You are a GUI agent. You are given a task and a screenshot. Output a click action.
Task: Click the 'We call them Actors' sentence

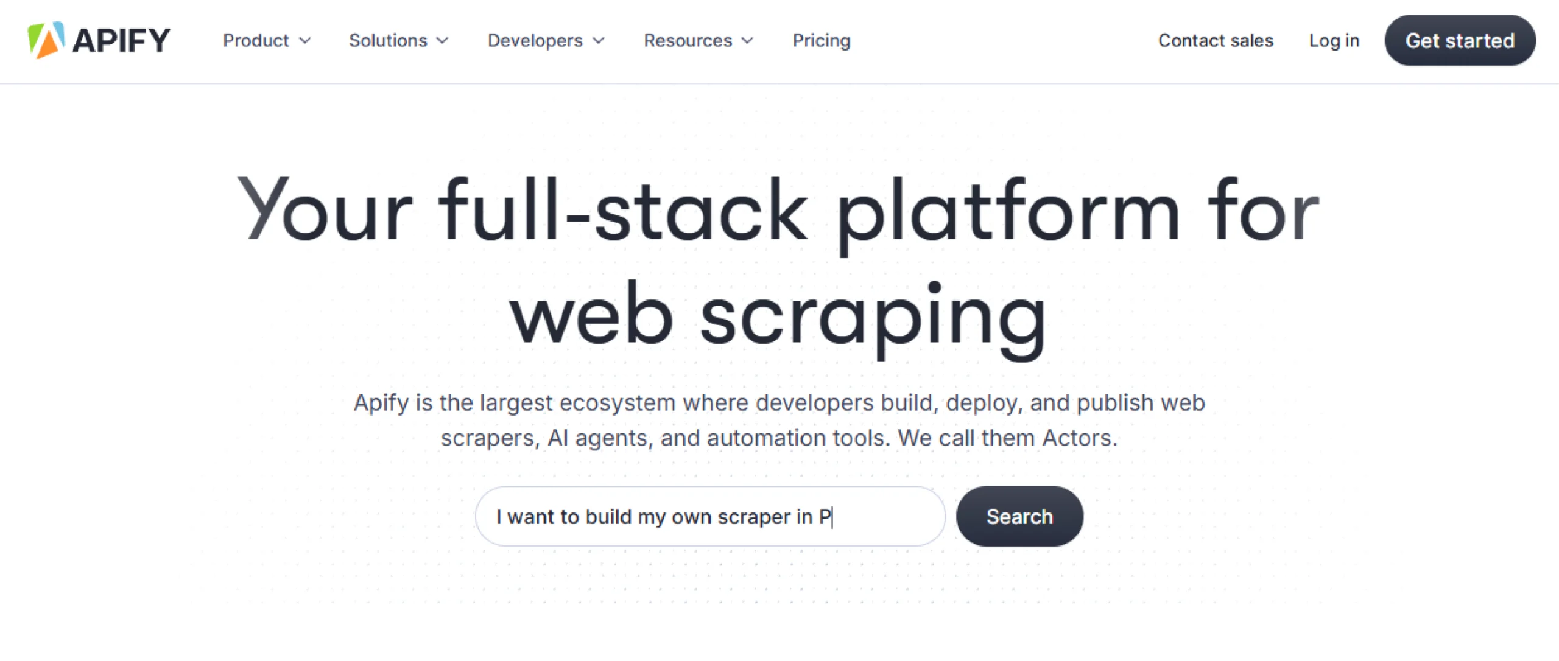(x=1007, y=438)
